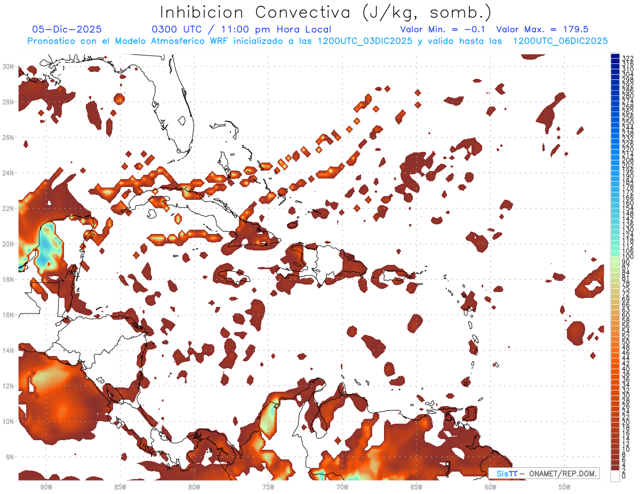Click the title 'Inhibicion Convectiva (J/kg, somb.)'

pos(326,12)
